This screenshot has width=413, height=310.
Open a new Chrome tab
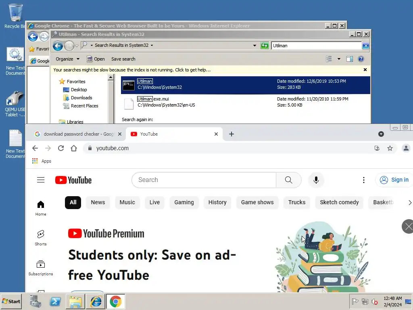click(231, 134)
